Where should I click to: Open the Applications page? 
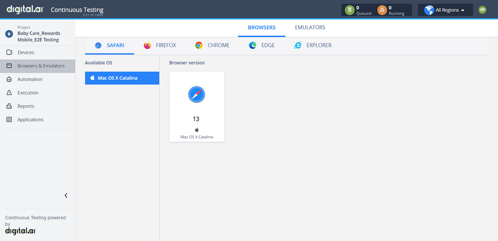click(37, 119)
